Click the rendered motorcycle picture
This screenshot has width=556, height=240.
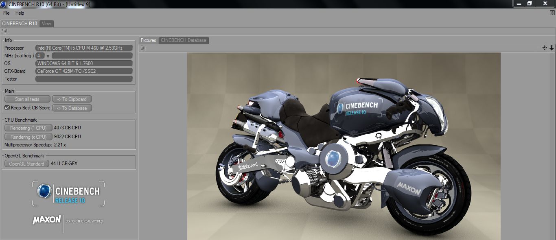[344, 146]
